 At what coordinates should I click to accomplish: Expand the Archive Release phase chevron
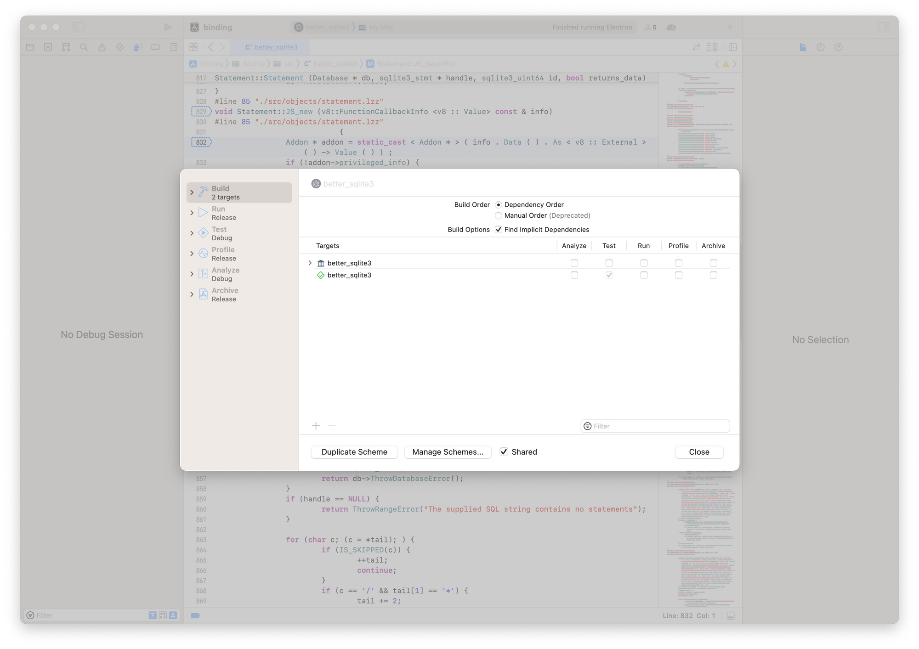click(x=192, y=294)
